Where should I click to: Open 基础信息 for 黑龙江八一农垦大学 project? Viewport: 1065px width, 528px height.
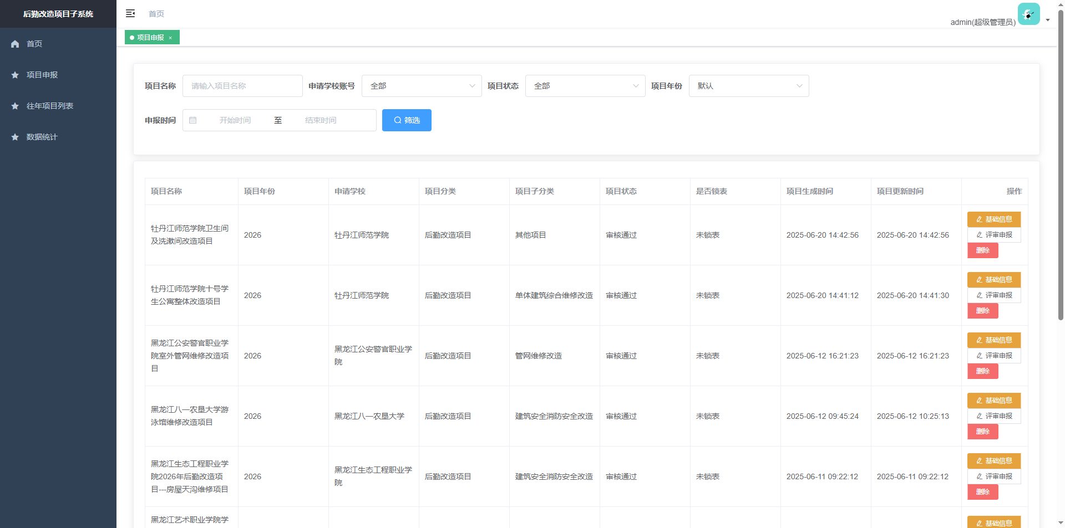(993, 401)
